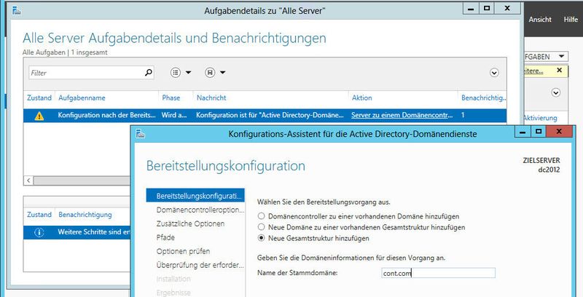Close the yellow notification bar with X
The image size is (583, 297).
(x=559, y=70)
